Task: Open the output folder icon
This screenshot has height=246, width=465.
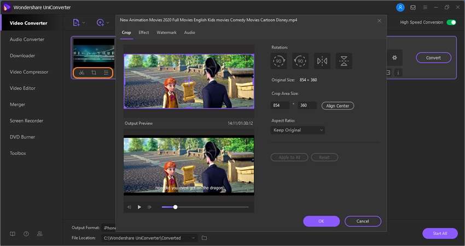Action: [205, 238]
